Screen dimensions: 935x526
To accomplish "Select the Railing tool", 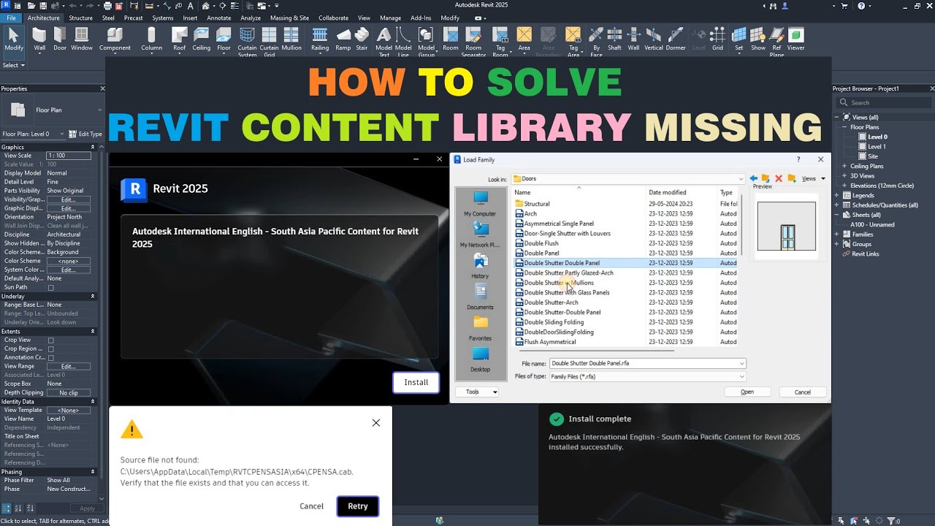I will (x=320, y=39).
